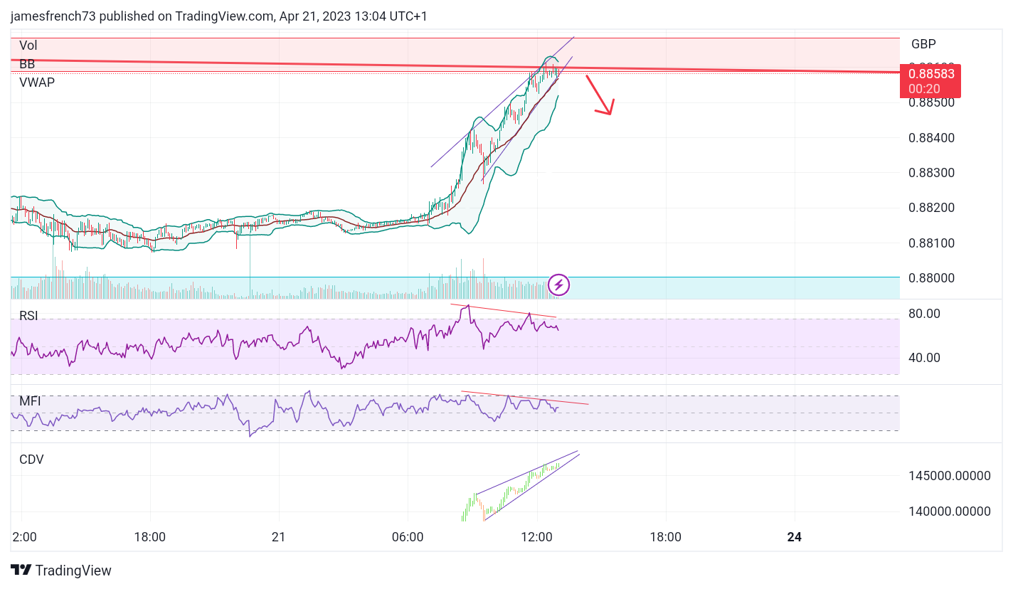This screenshot has width=1013, height=589.
Task: Click the CDV pane label
Action: tap(31, 460)
